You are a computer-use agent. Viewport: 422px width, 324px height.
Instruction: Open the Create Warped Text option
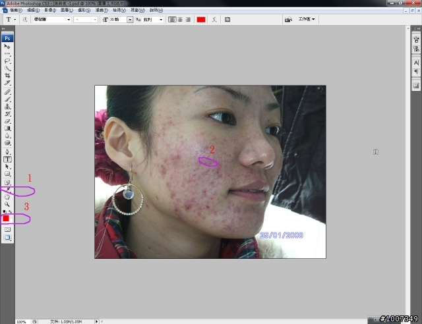coord(214,19)
